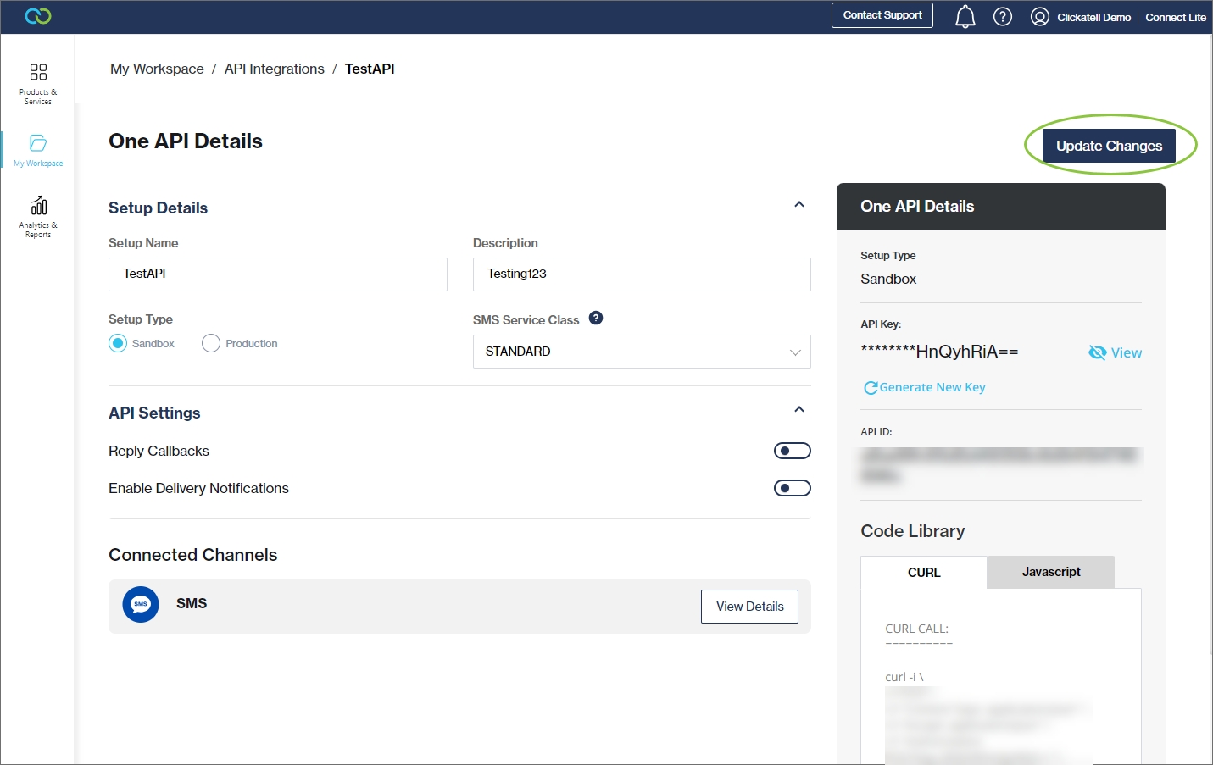Click Generate New Key link
This screenshot has height=765, width=1213.
(x=924, y=387)
